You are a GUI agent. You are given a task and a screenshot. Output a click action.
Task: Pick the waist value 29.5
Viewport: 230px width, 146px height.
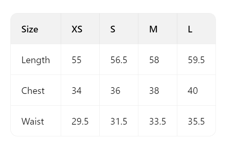80,121
